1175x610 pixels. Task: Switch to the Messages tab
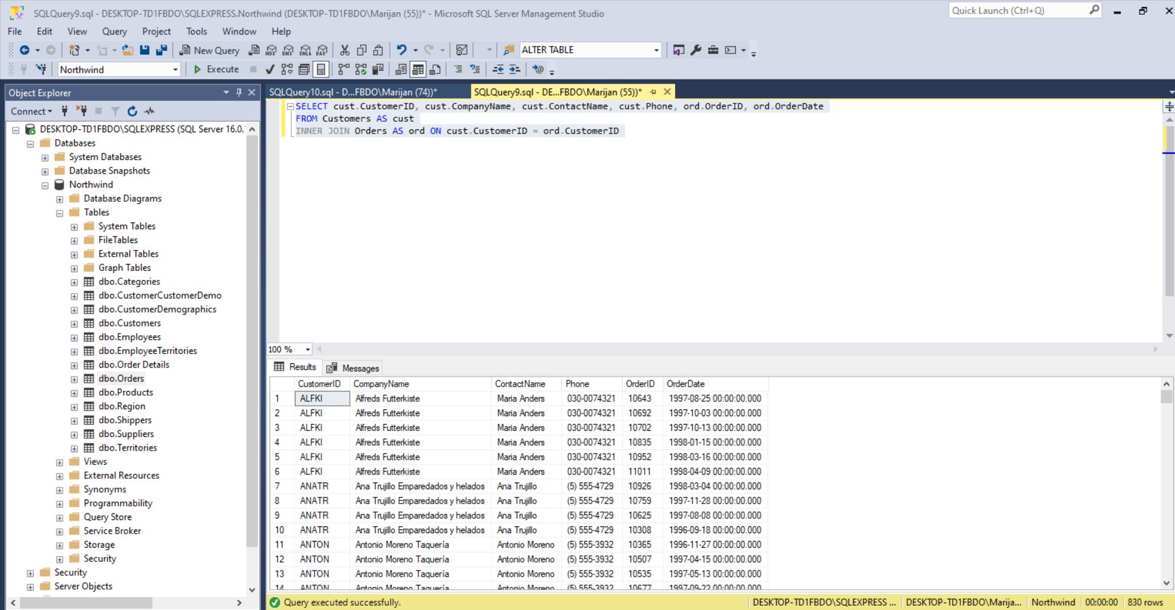point(353,368)
